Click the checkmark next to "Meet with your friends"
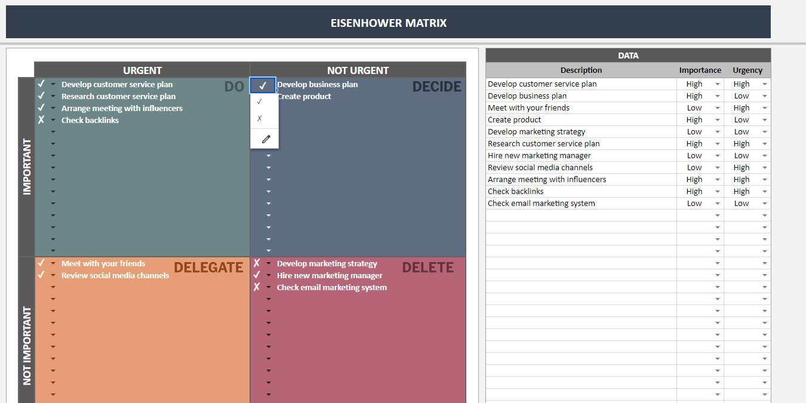Viewport: 806px width, 403px height. pyautogui.click(x=41, y=263)
